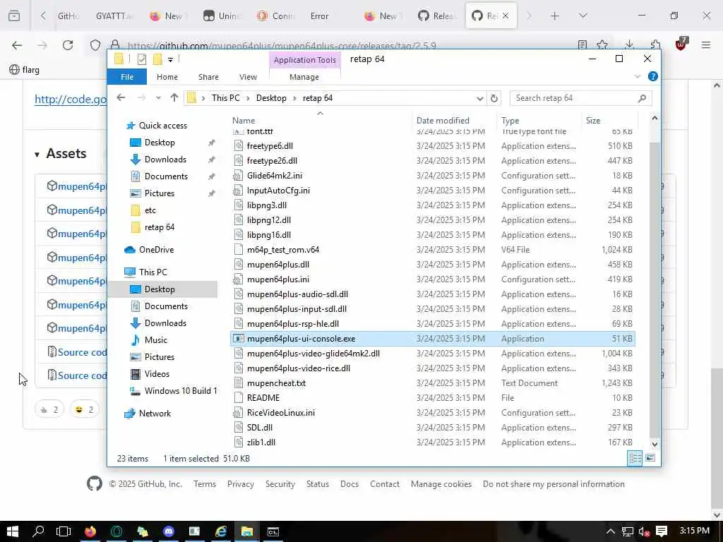Click the Windows Start button
723x542 pixels.
pos(13,531)
